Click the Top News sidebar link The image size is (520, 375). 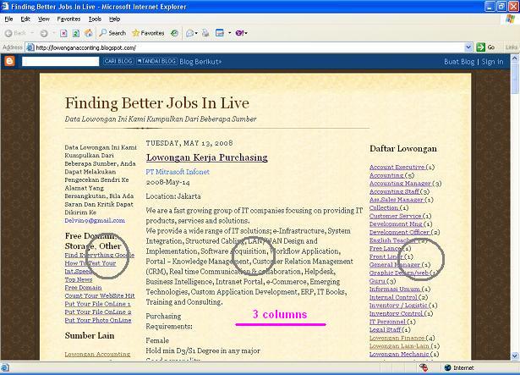click(x=79, y=279)
